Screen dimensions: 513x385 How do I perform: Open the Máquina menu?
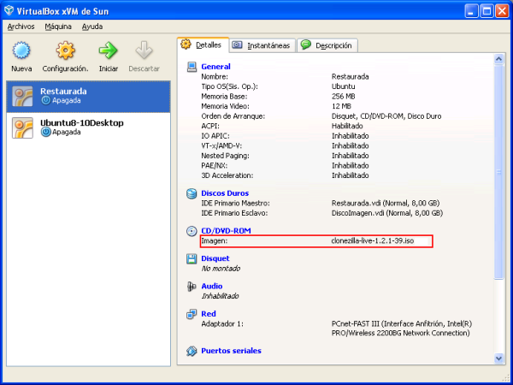pyautogui.click(x=58, y=27)
